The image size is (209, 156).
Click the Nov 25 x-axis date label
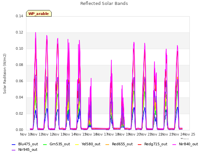click(x=189, y=134)
